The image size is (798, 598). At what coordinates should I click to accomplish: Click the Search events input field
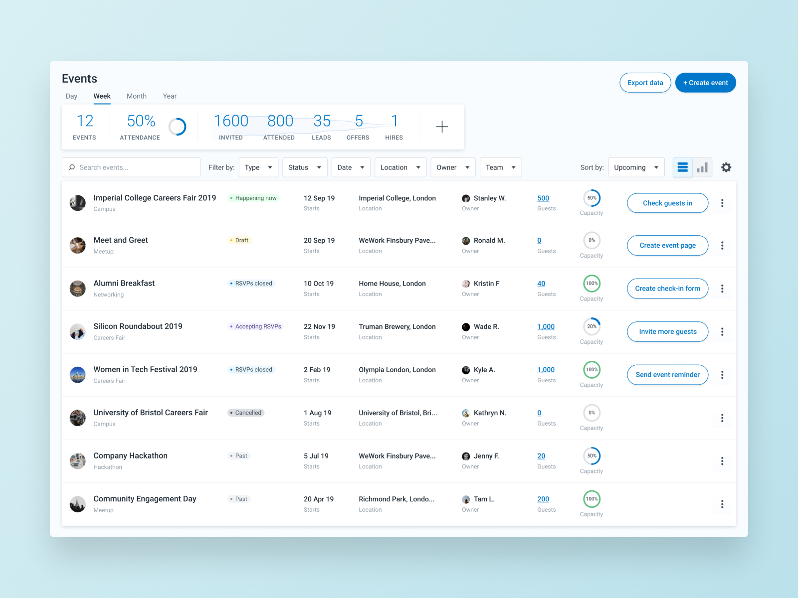131,167
